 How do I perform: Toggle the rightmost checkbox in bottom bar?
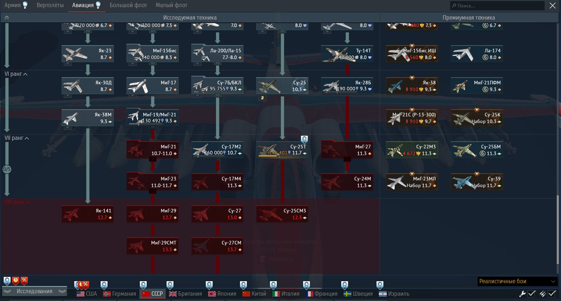click(552, 294)
